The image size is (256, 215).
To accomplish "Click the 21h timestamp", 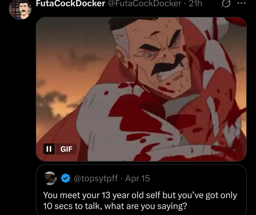I will tap(196, 4).
